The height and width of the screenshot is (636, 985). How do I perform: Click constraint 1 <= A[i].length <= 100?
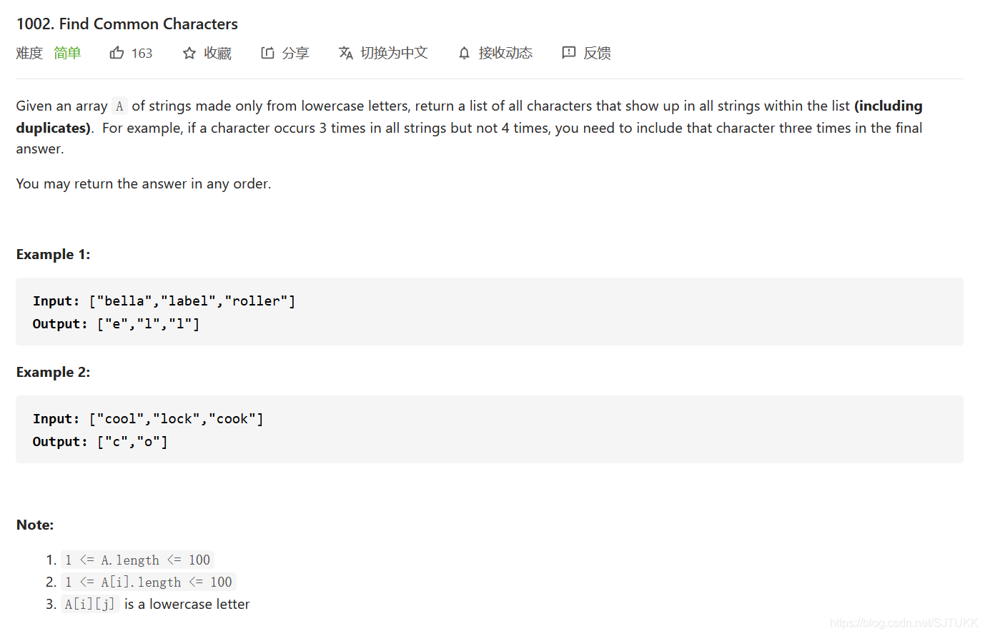[148, 582]
